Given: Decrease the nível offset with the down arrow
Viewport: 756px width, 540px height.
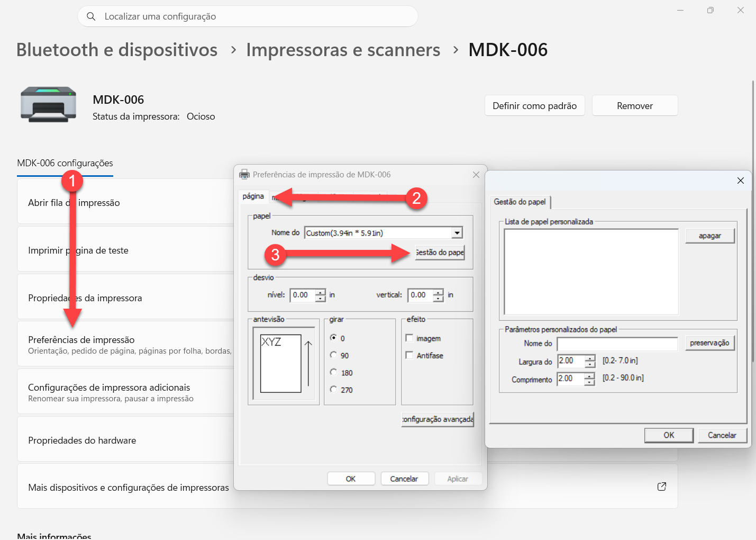Looking at the screenshot, I should click(321, 299).
